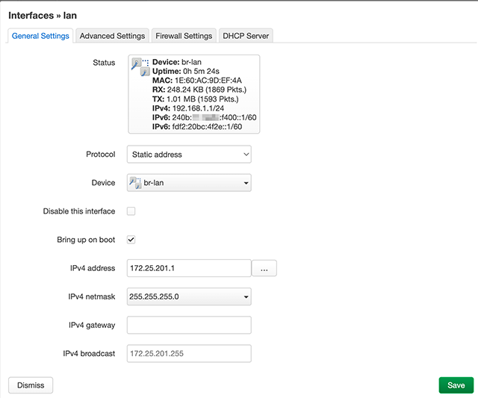Screen dimensions: 478x398
Task: Click the TX 1.01 MB status line
Action: (x=196, y=99)
